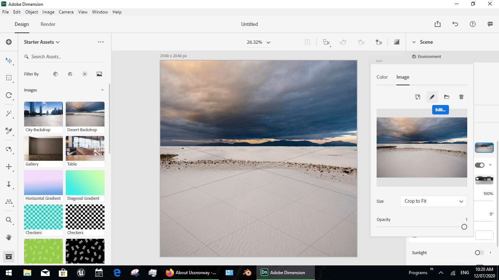Screen dimensions: 499x280
Task: Open the Render Preview icon
Action: click(x=396, y=42)
